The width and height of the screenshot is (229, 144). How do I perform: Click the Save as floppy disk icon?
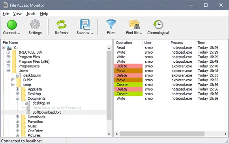pos(85,24)
